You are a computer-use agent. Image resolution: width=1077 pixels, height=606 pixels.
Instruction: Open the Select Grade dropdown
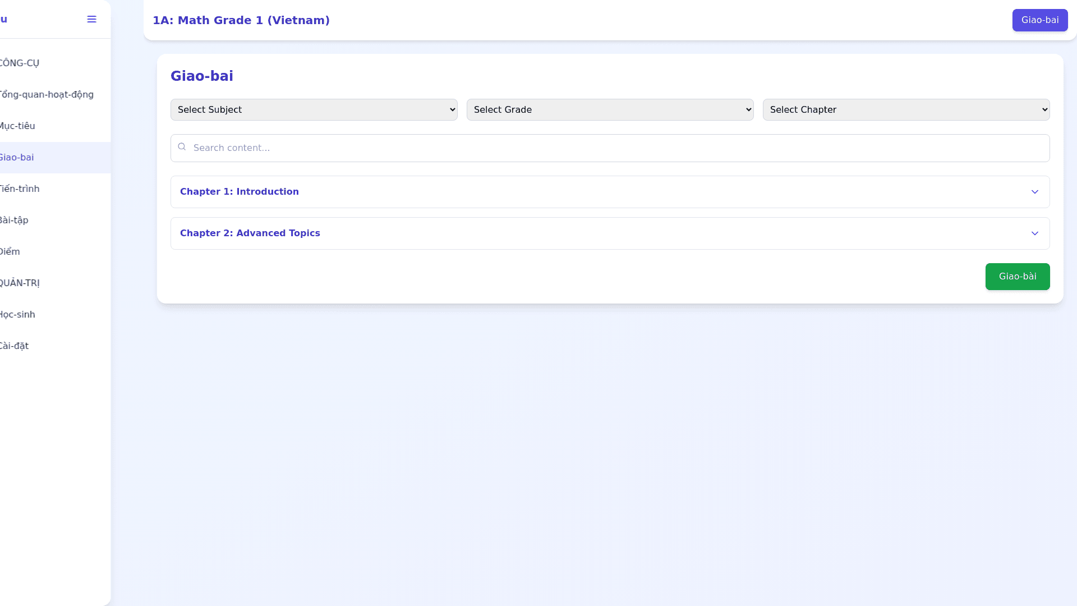610,110
